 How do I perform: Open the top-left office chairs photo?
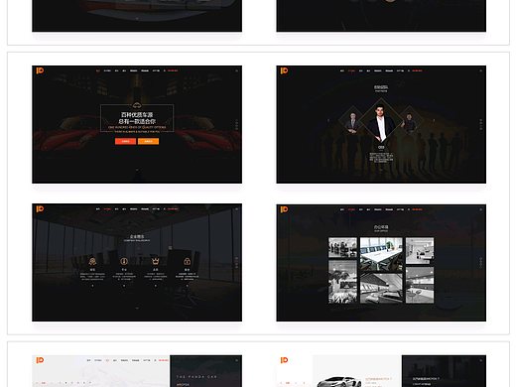coord(342,247)
